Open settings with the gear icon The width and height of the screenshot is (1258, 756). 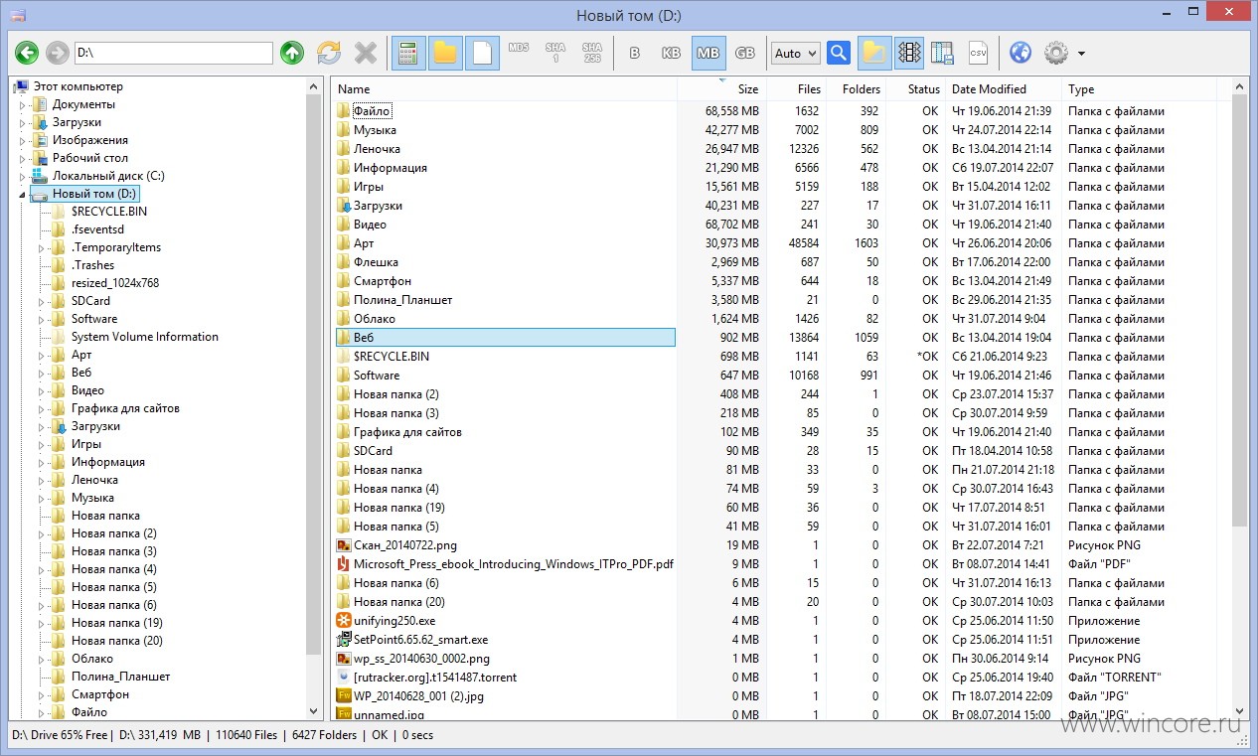point(1055,53)
